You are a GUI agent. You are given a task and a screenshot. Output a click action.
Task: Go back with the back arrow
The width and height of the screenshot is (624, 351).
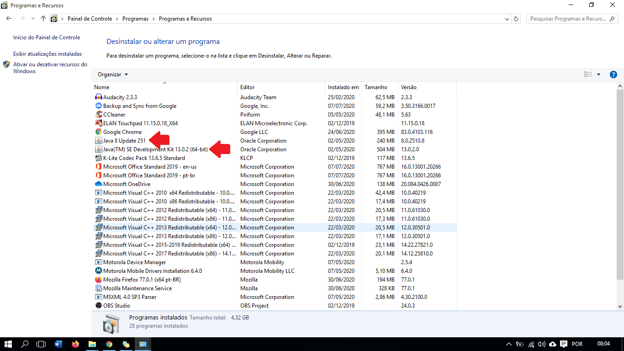click(x=9, y=19)
